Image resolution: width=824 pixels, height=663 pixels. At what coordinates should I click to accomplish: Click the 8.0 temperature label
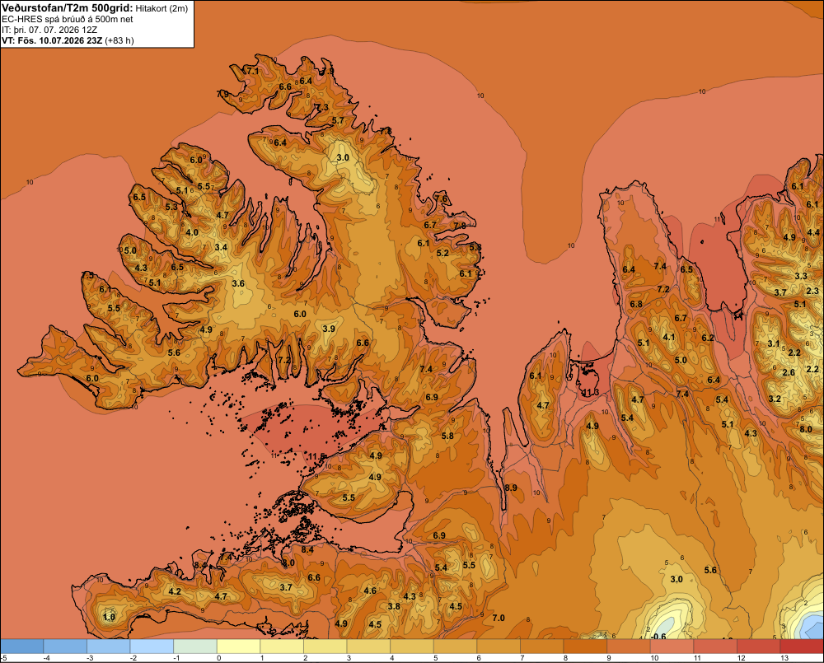tap(806, 429)
